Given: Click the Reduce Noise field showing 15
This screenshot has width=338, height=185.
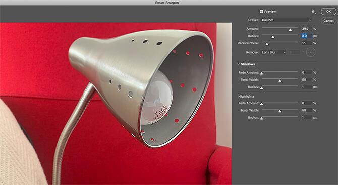Looking at the screenshot, I should [307, 43].
